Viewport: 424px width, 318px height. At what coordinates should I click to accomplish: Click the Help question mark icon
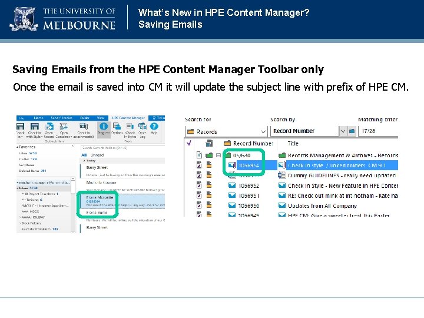154,126
